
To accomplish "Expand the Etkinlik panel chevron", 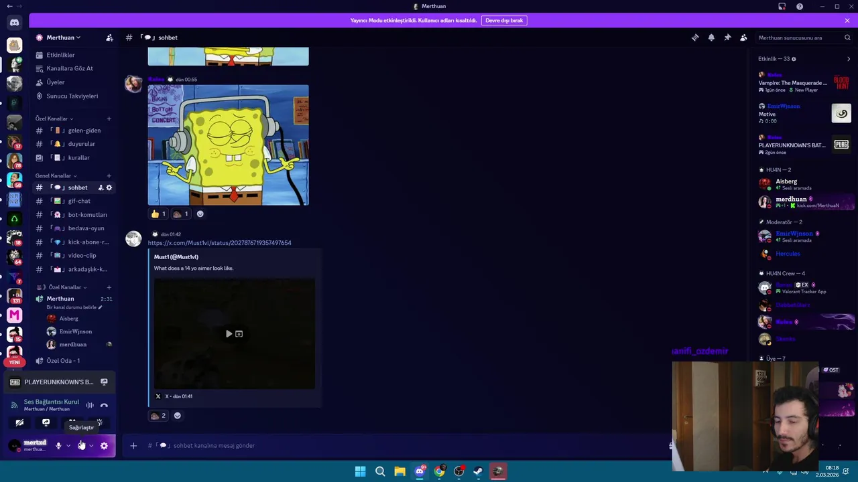I will pyautogui.click(x=848, y=59).
